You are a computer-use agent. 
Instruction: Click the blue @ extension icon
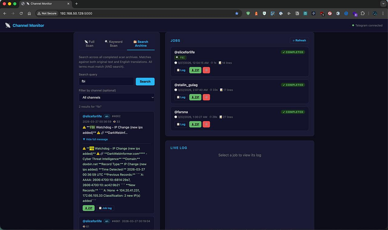(x=346, y=13)
